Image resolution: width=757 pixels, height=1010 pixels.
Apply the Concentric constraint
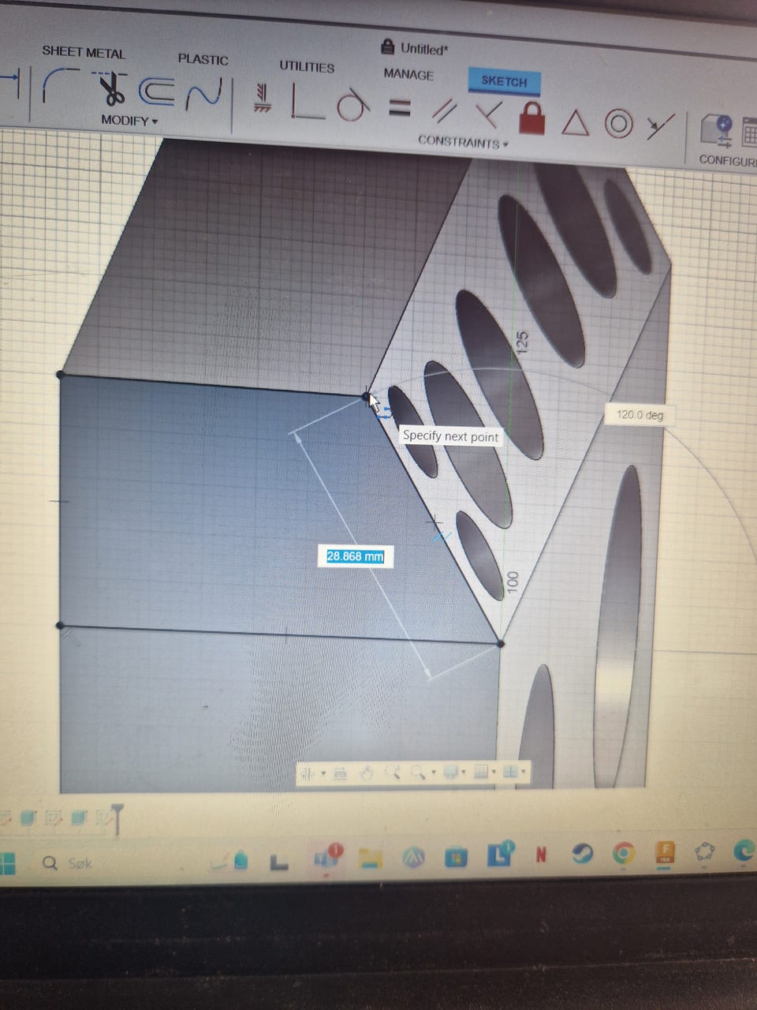[x=619, y=124]
